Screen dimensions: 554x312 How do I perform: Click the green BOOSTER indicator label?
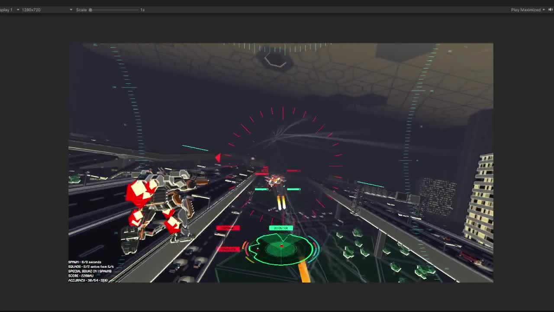(281, 228)
